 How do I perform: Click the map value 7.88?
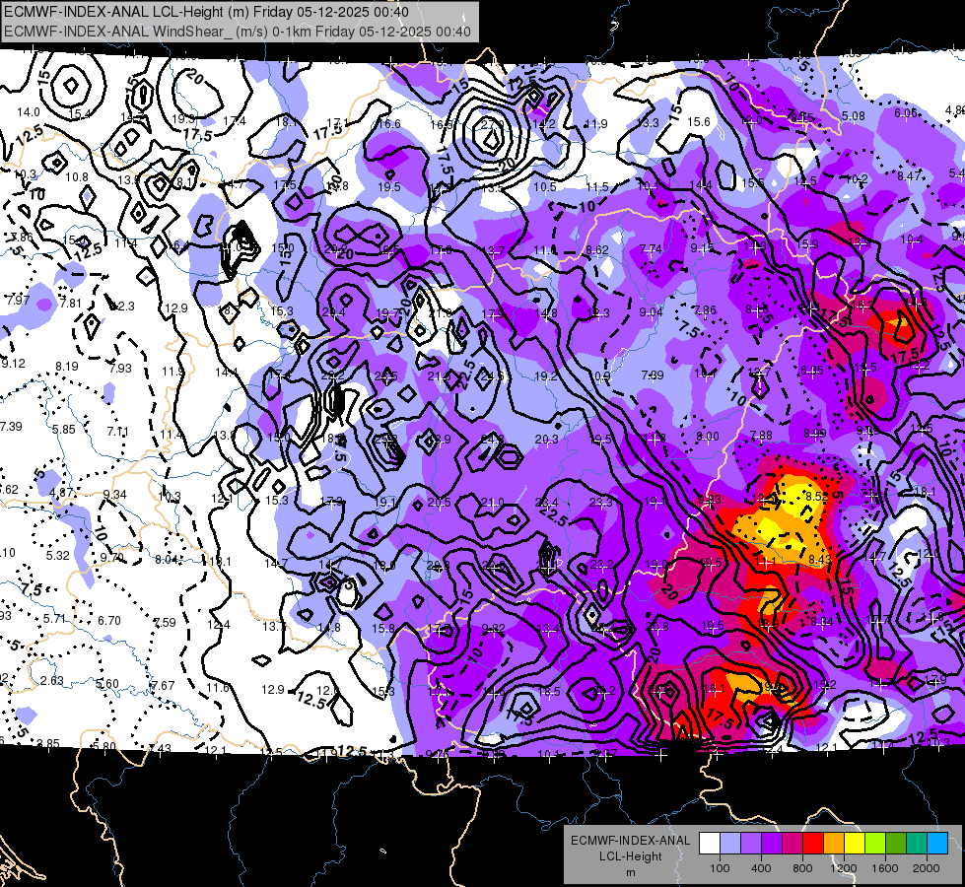point(761,436)
